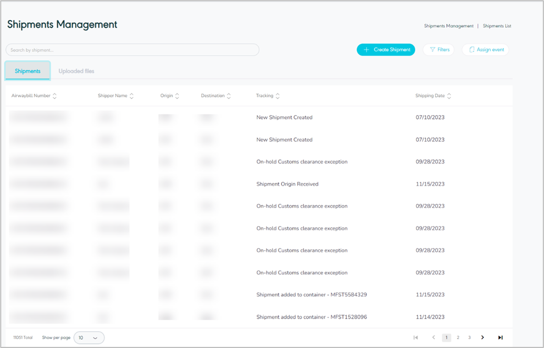This screenshot has width=544, height=348.
Task: Select the Shipments tab
Action: [x=28, y=71]
